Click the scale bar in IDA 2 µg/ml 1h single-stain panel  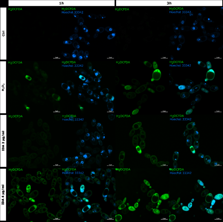pos(57,165)
